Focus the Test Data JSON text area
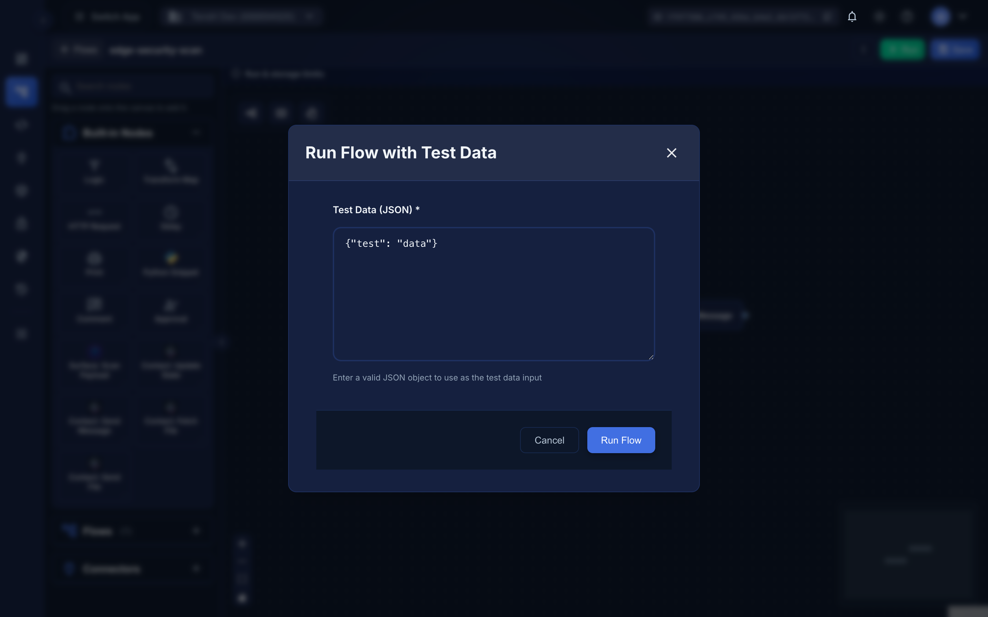Screen dimensions: 988x617 pyautogui.click(x=494, y=294)
